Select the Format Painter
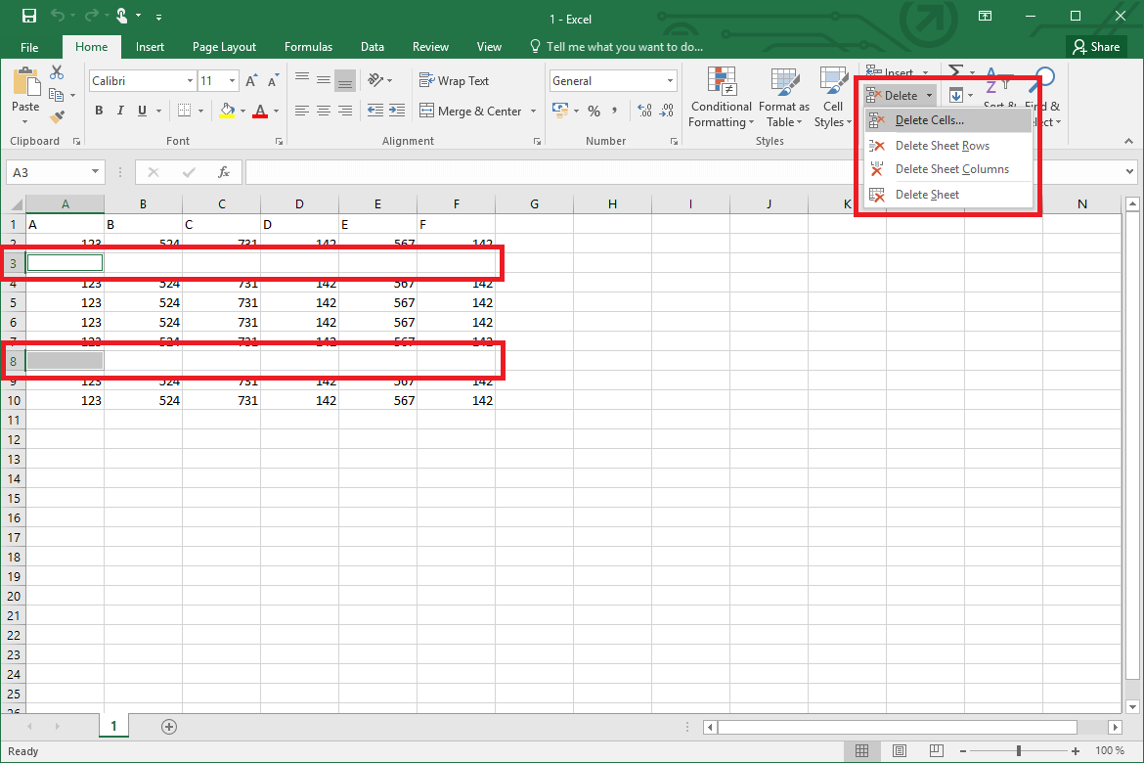This screenshot has width=1144, height=763. click(59, 117)
